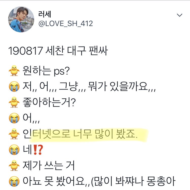Click the chick emoji before 인터넷으로
The height and width of the screenshot is (190, 190).
pyautogui.click(x=14, y=134)
